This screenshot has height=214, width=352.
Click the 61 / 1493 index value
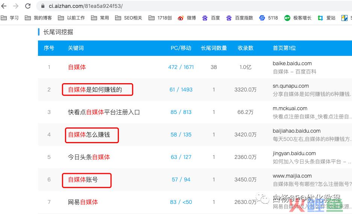click(x=181, y=90)
